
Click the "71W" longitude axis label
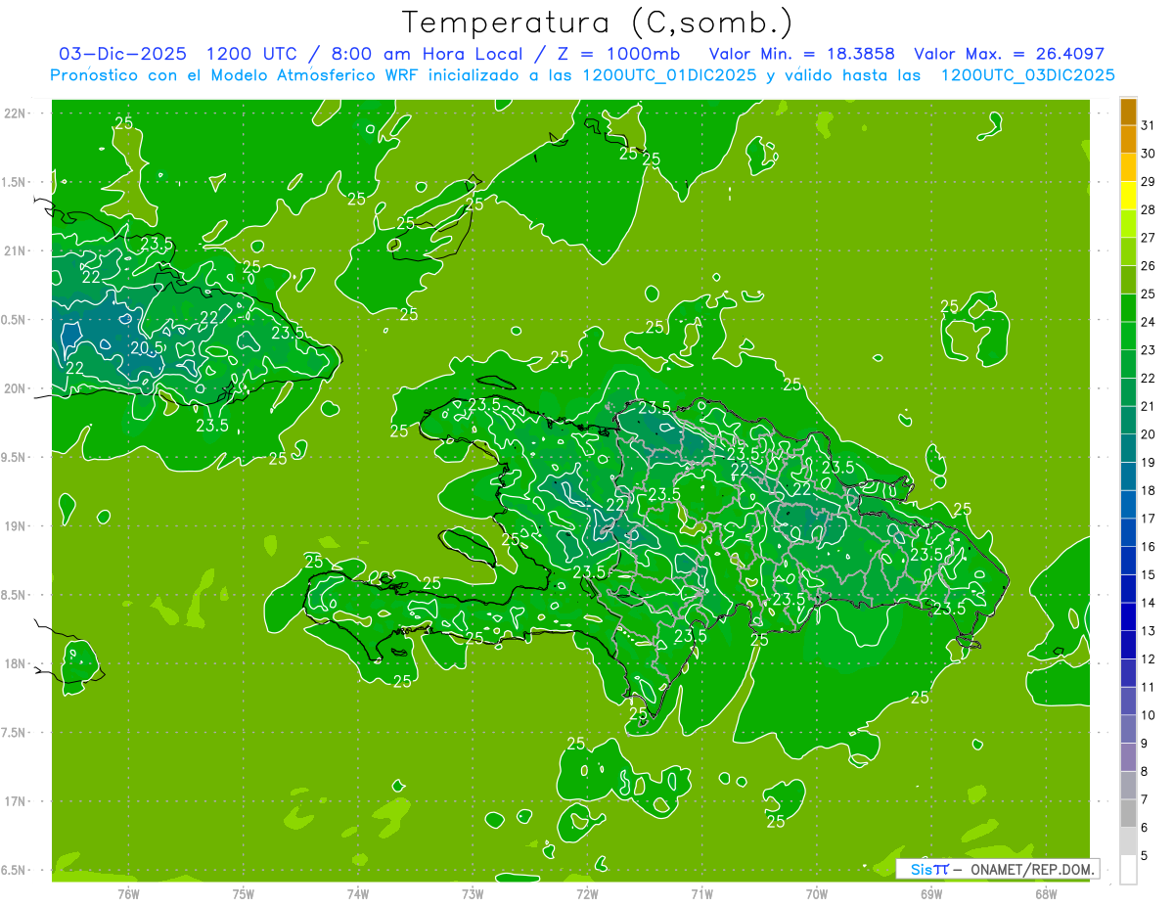pos(701,893)
